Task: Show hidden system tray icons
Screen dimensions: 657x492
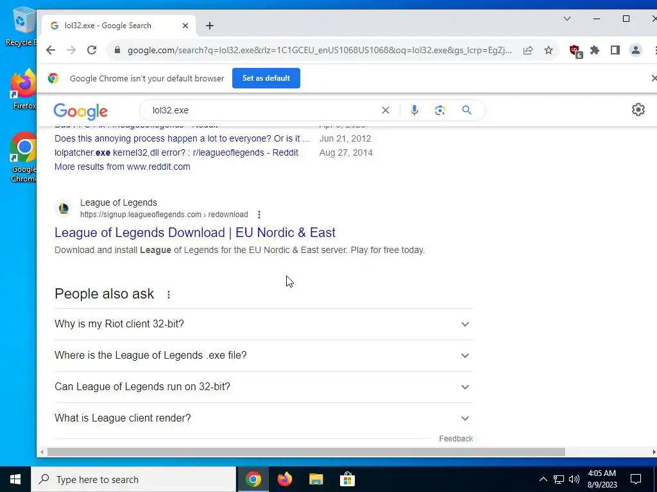Action: point(543,479)
